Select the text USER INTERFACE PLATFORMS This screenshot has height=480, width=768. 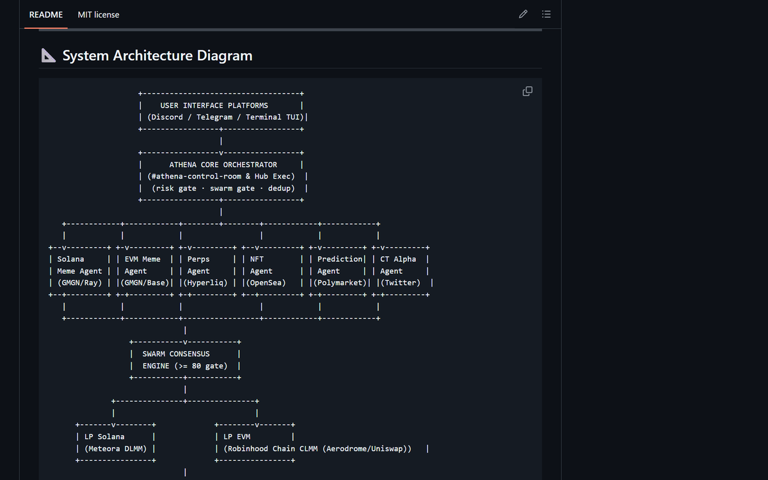click(x=214, y=106)
